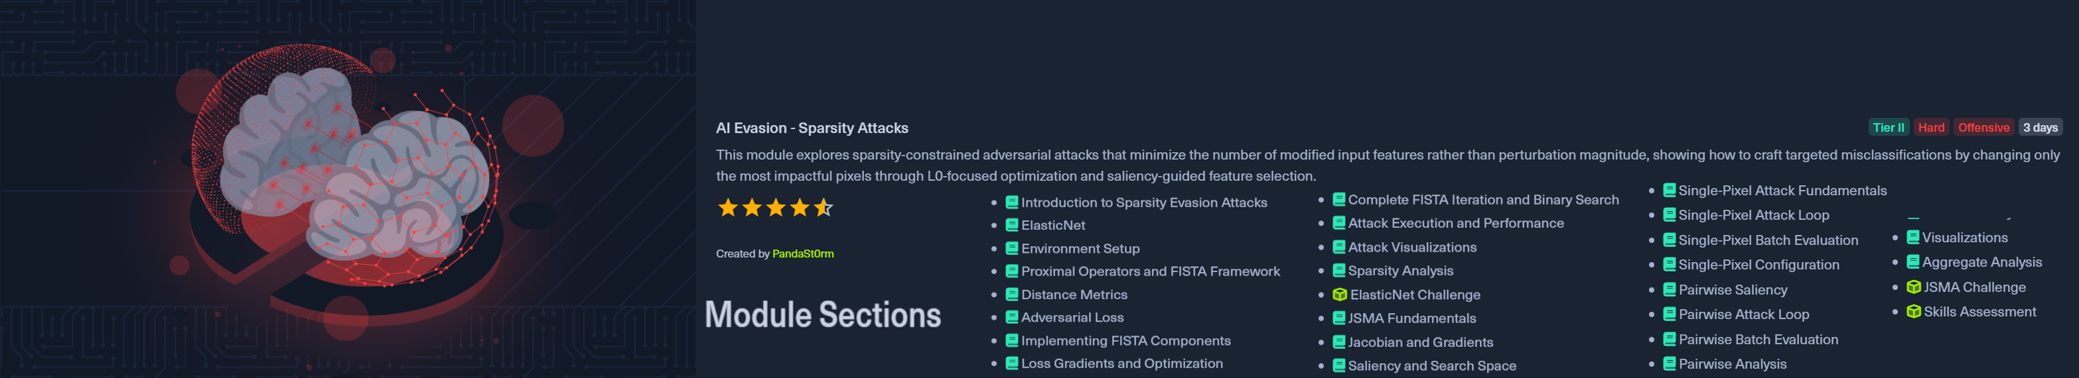Click the book icon beside Visualizations
Viewport: 2079px width, 378px height.
point(1912,238)
